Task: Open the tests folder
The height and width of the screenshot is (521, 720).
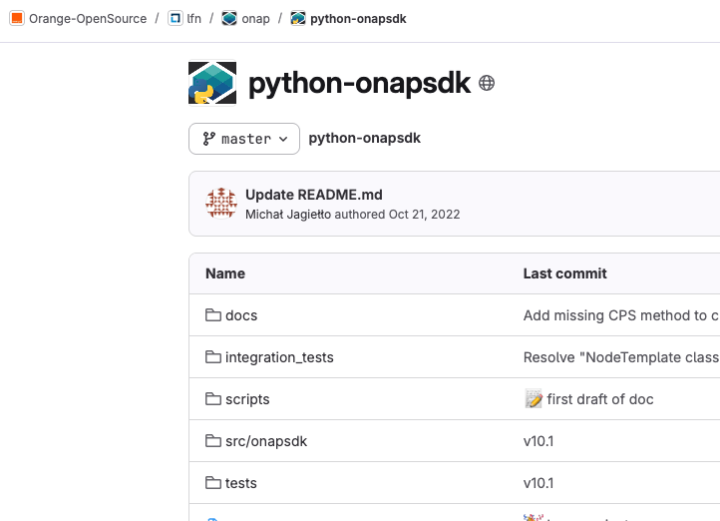Action: point(240,483)
